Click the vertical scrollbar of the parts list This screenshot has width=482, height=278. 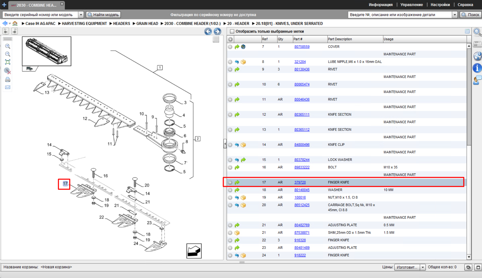(469, 97)
